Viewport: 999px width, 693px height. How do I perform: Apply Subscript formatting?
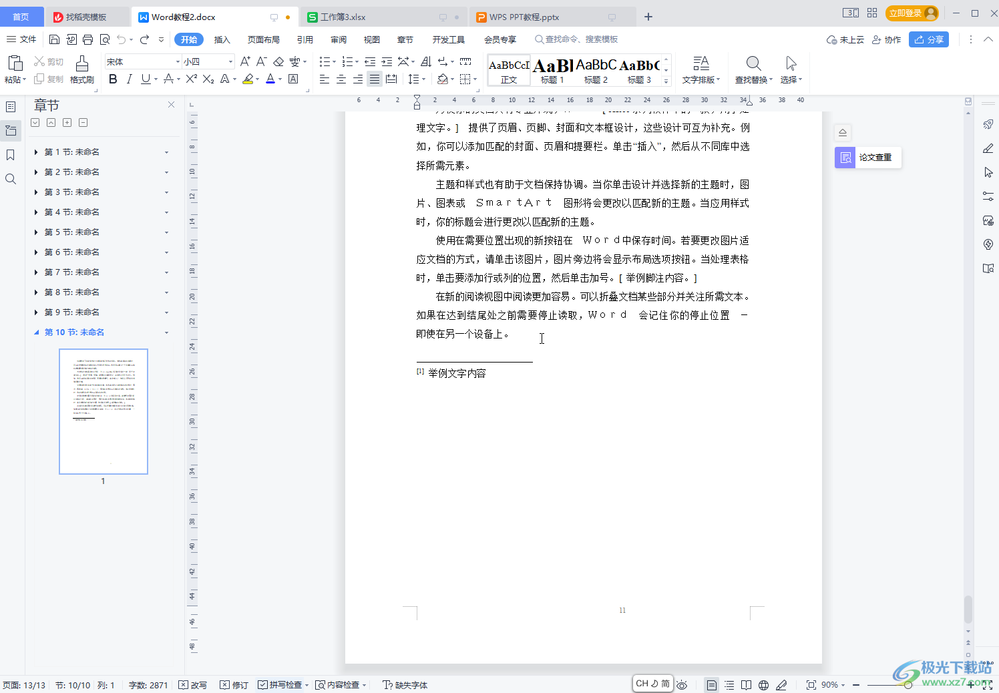(x=208, y=79)
